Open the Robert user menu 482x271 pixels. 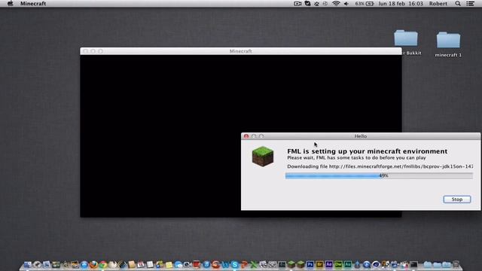tap(438, 4)
